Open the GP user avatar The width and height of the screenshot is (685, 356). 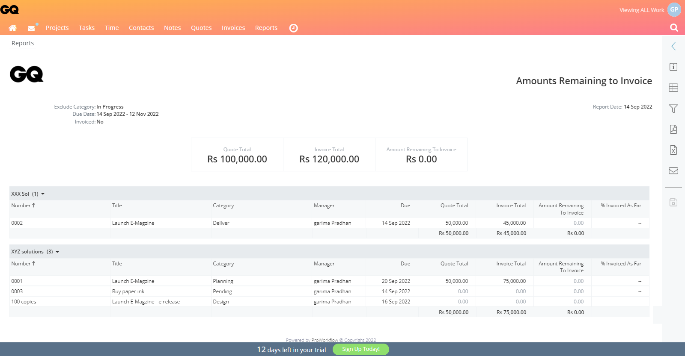(x=674, y=10)
